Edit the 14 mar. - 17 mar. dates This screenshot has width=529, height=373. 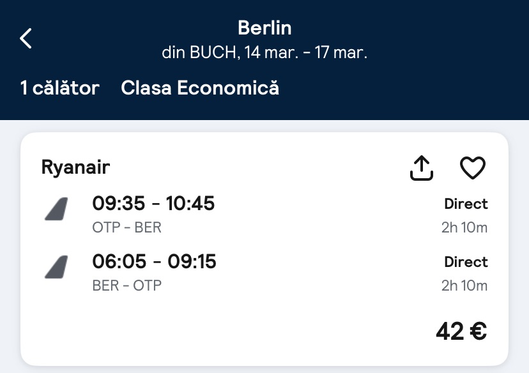tap(264, 52)
